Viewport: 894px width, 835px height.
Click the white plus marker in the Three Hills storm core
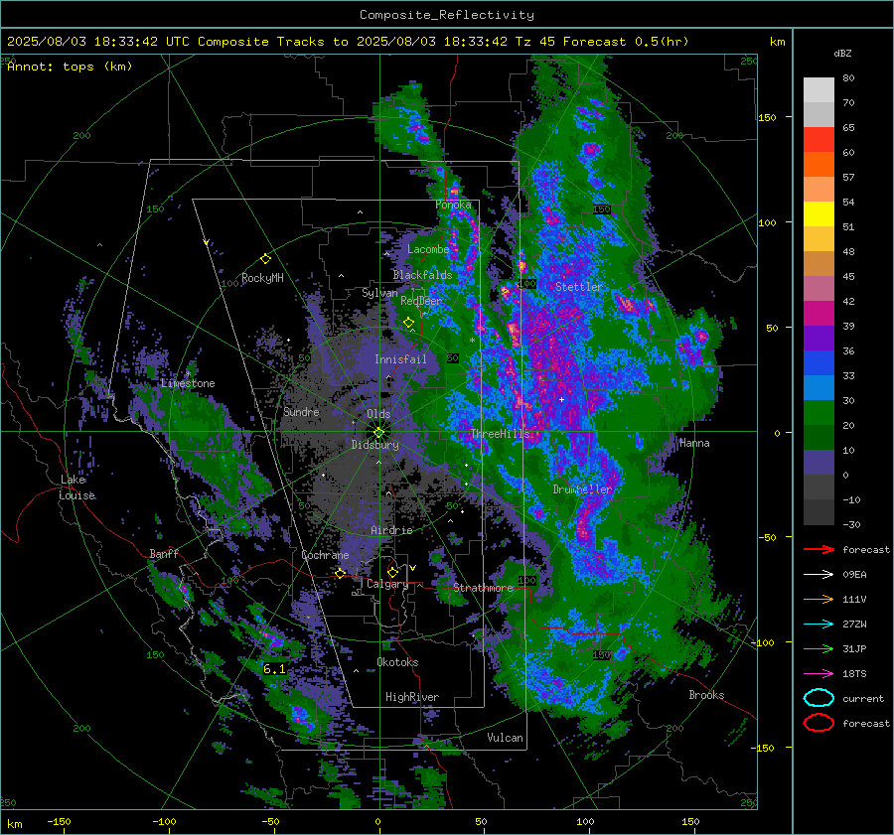pos(561,399)
